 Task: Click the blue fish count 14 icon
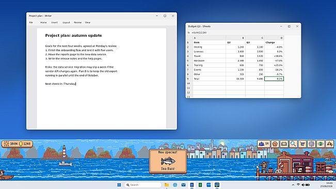264,144
